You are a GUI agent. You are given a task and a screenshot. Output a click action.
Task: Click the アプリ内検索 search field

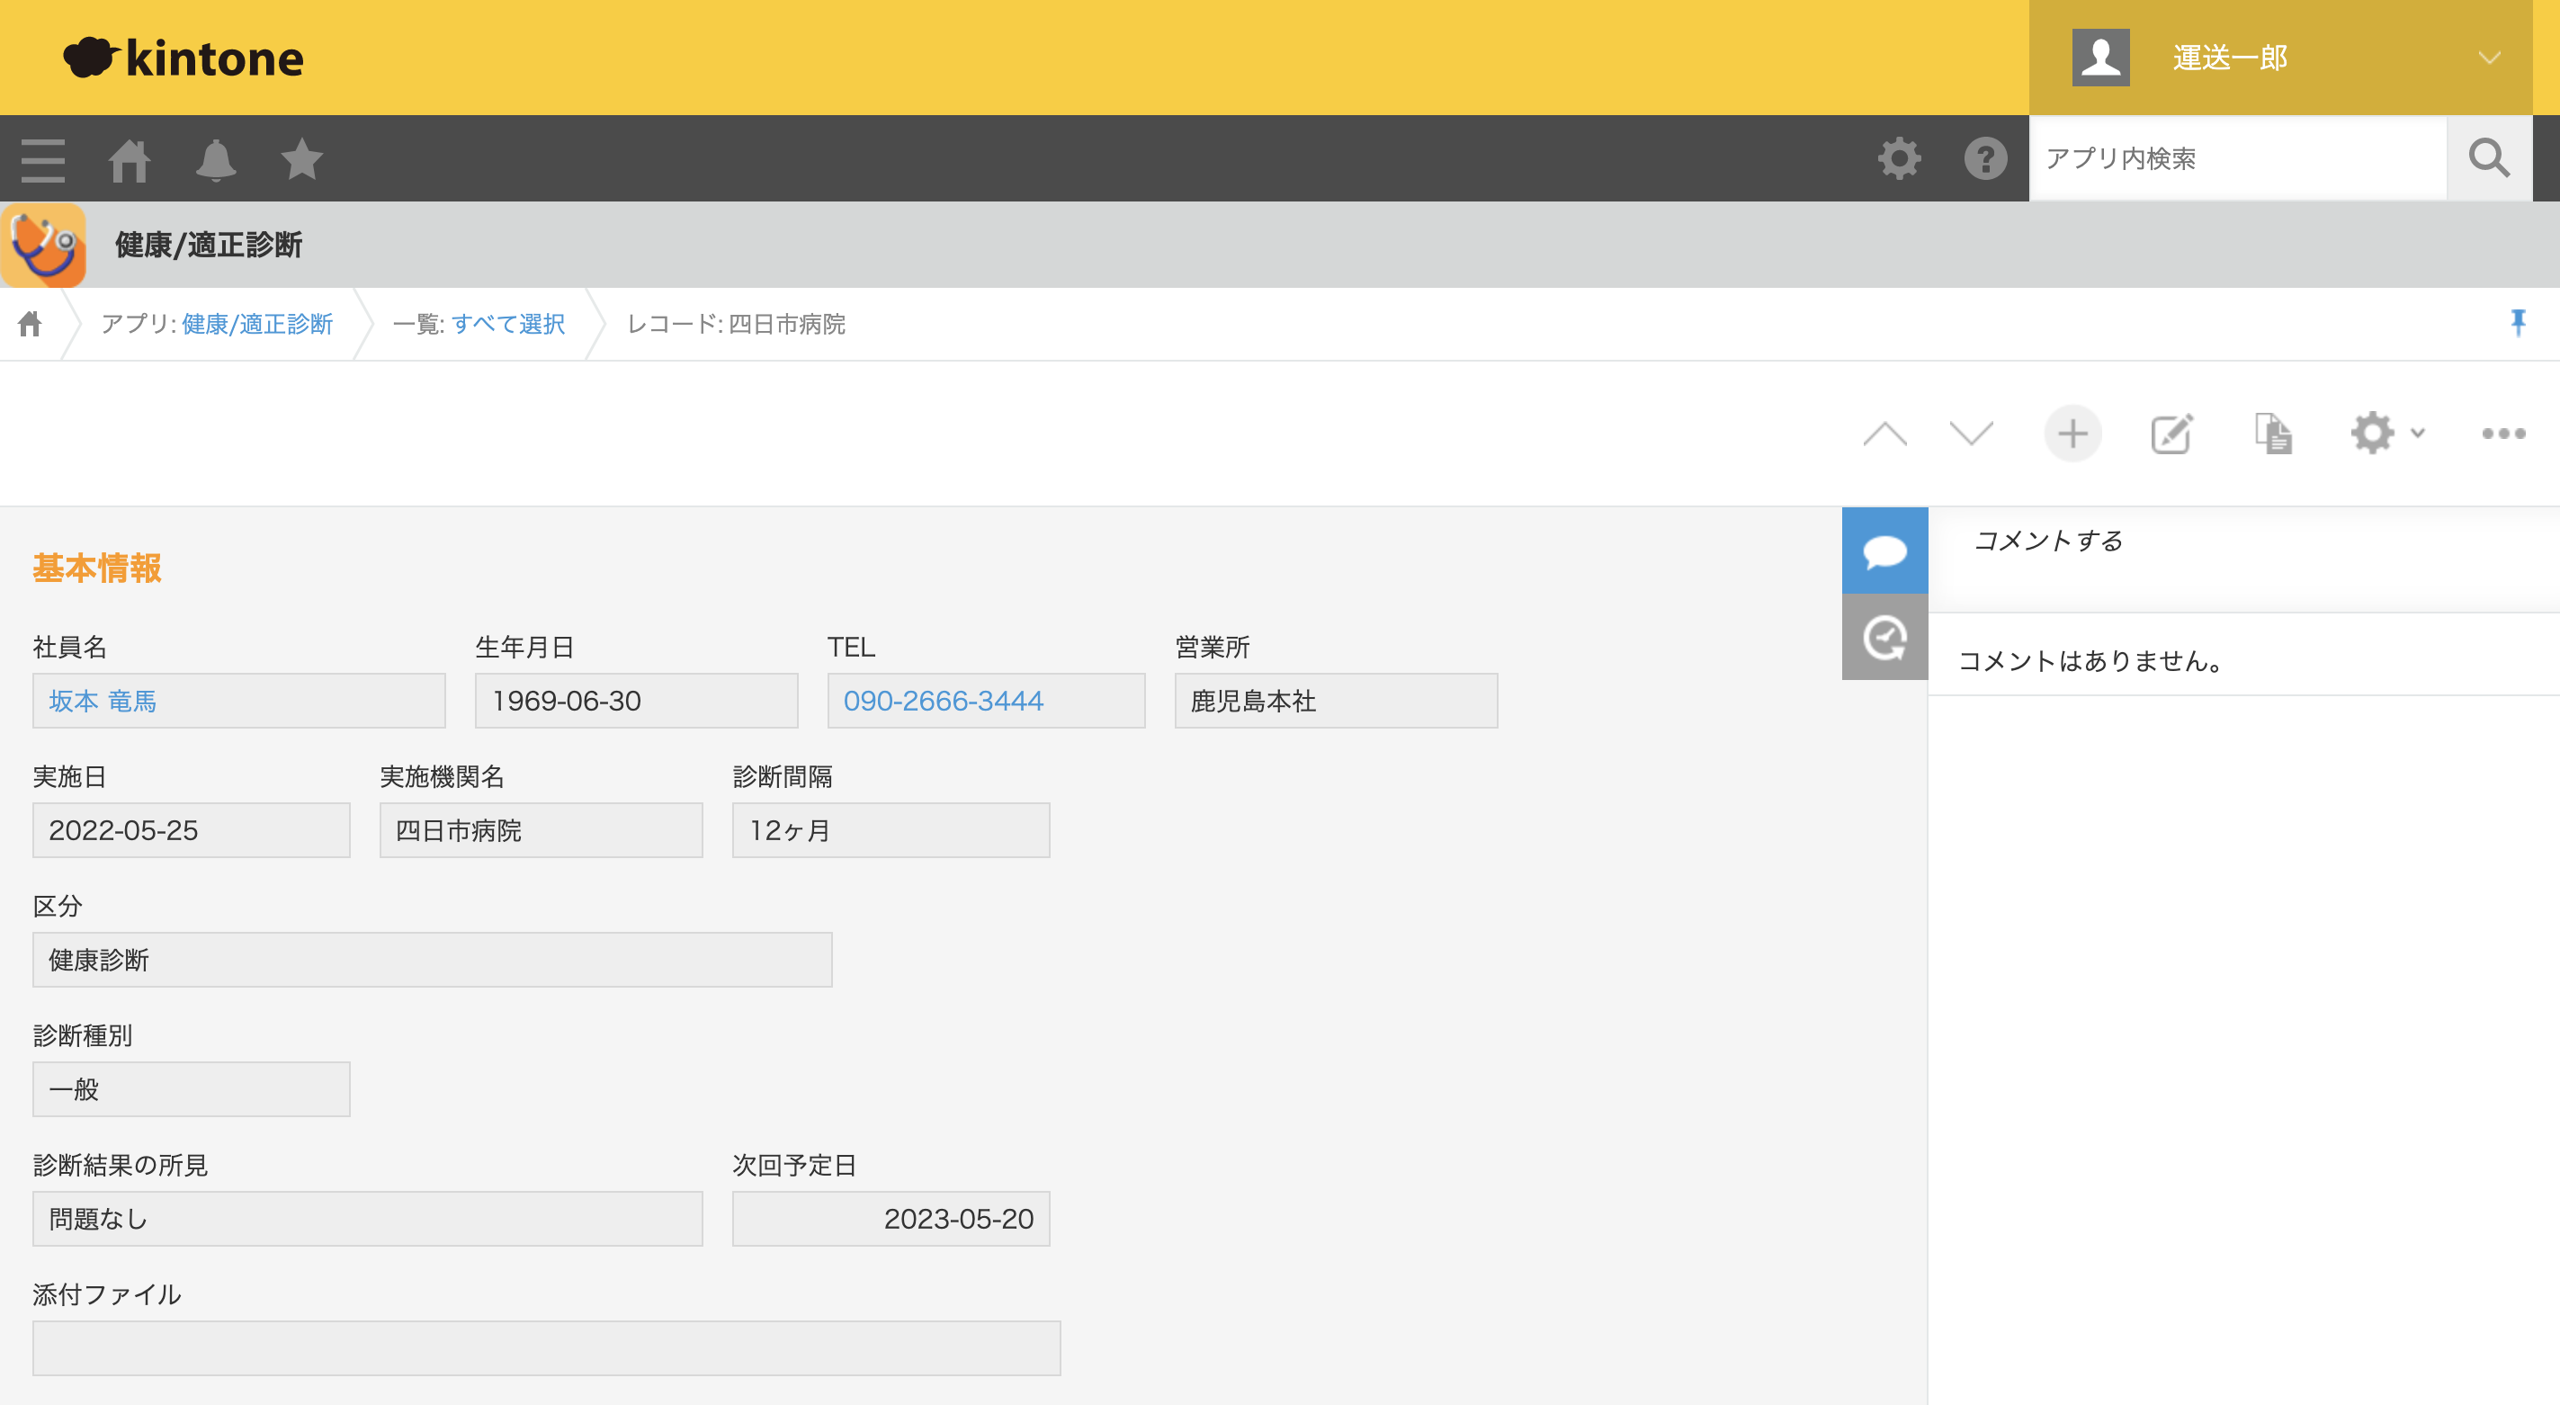click(2236, 159)
